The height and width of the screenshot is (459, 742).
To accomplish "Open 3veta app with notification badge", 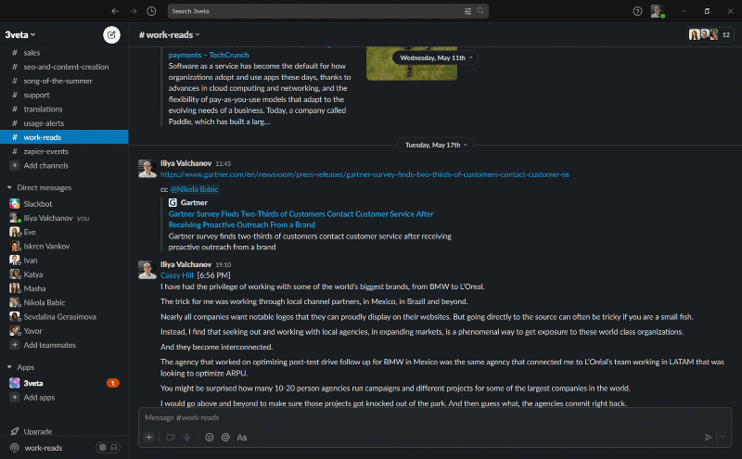I will (x=64, y=383).
